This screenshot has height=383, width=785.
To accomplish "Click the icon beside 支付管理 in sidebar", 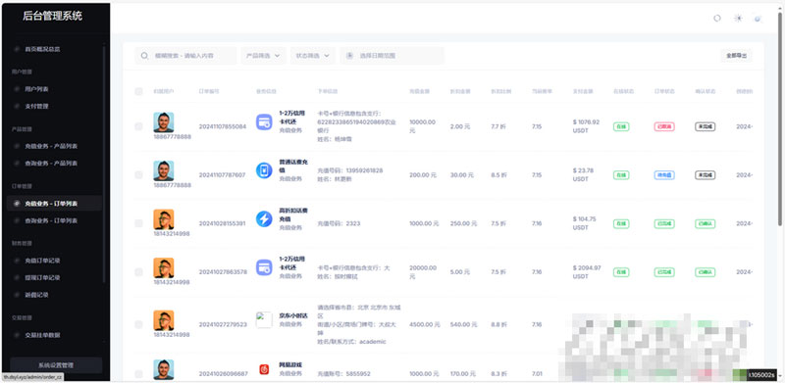I will pos(17,106).
